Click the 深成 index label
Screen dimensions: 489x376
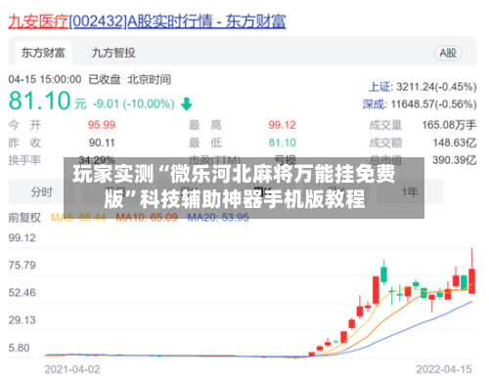[374, 104]
